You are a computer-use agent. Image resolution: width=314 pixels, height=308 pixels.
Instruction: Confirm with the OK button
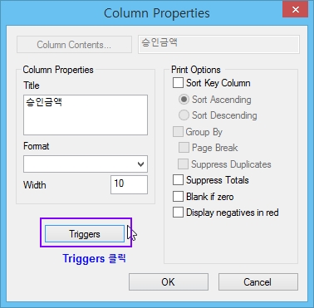point(169,282)
